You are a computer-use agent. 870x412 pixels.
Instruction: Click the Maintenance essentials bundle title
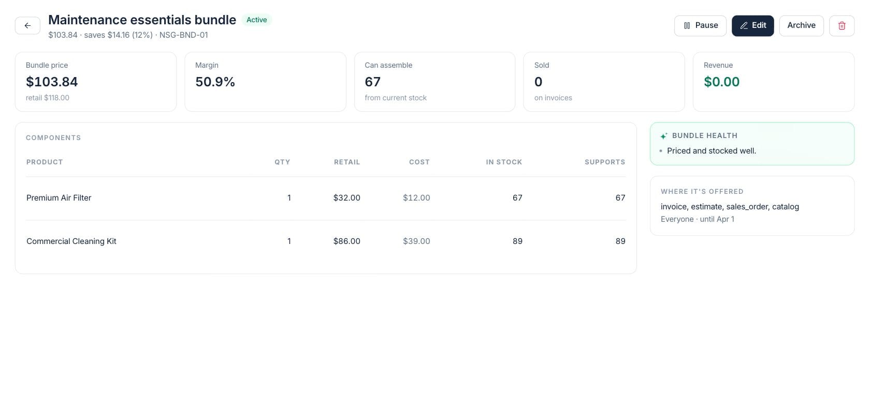pos(142,20)
